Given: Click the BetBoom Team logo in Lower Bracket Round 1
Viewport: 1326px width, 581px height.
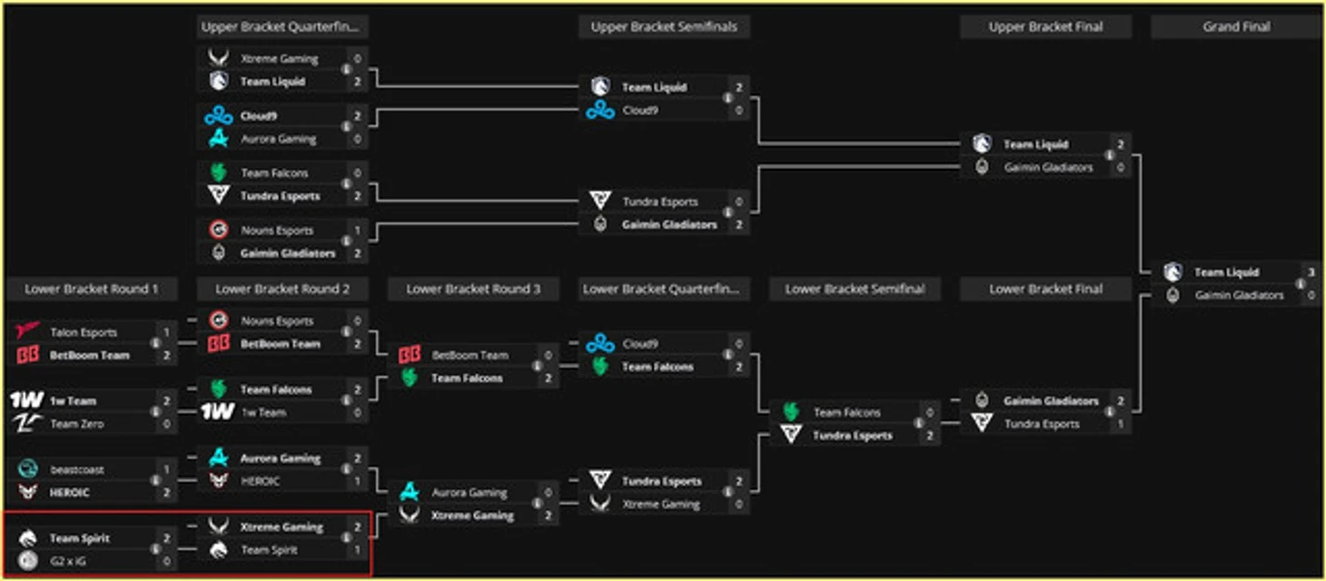Looking at the screenshot, I should pos(28,355).
